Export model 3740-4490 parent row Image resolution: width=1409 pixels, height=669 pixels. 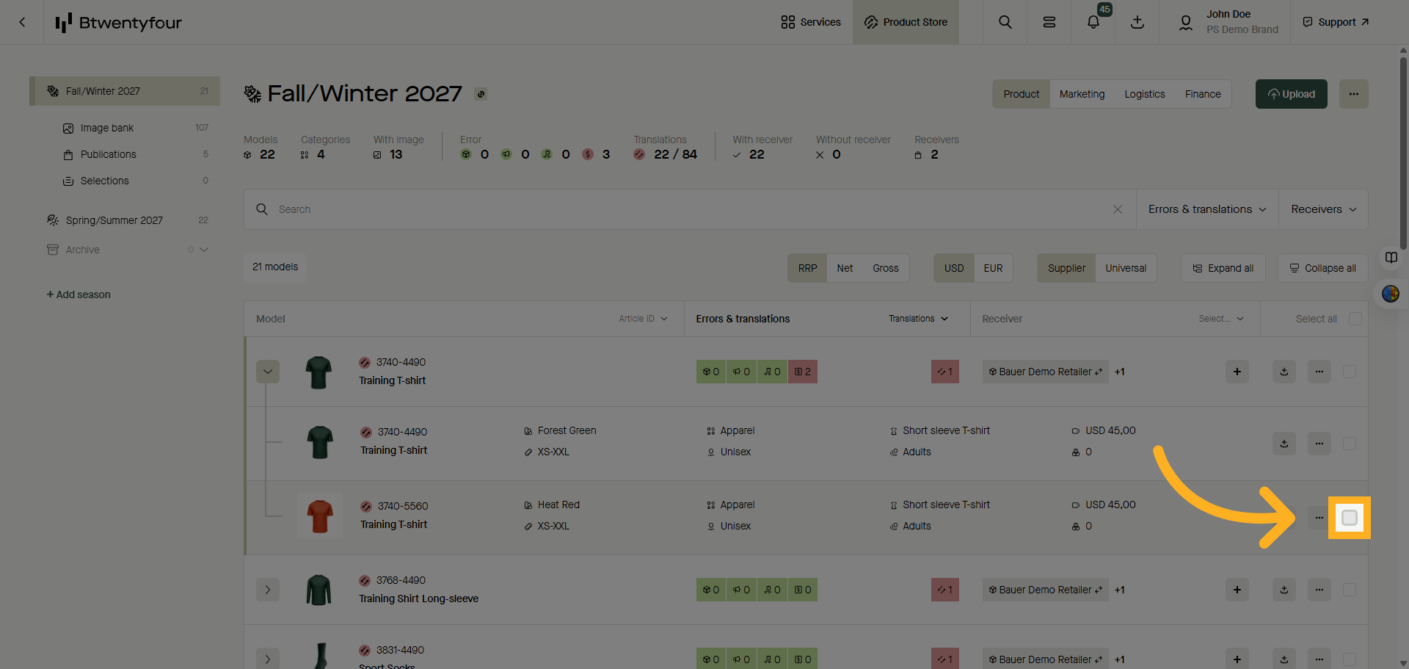(x=1284, y=372)
